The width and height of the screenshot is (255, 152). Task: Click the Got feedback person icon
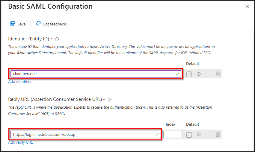pos(38,24)
